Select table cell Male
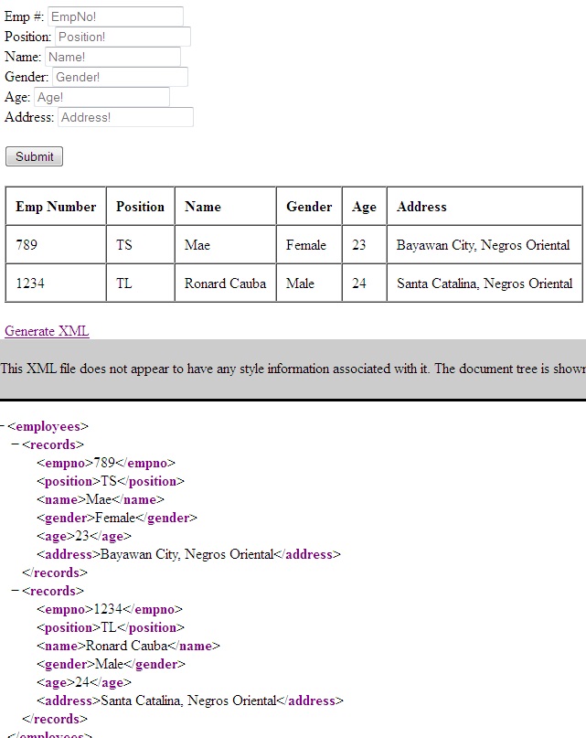The height and width of the screenshot is (738, 586). 309,283
